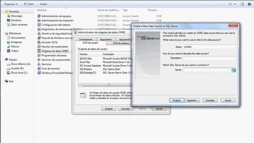Click Ayuda in ODBC administrator

tap(159, 108)
